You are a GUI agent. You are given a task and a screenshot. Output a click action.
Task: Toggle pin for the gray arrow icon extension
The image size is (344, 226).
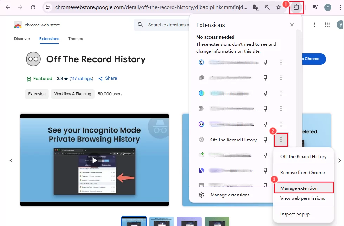265,109
